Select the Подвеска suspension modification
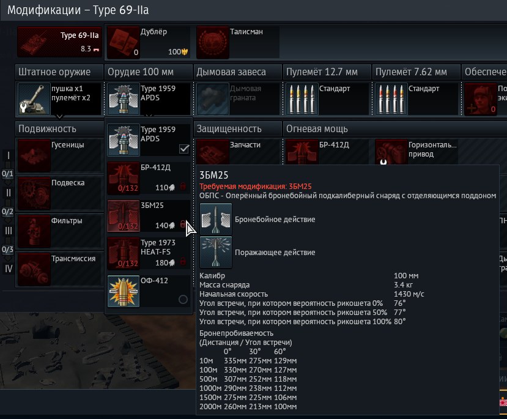The height and width of the screenshot is (419, 507). (x=60, y=193)
